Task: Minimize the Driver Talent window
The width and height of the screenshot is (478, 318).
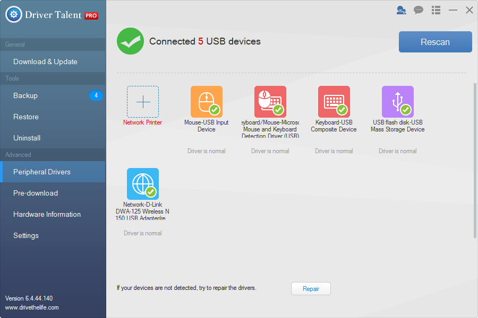Action: point(453,10)
